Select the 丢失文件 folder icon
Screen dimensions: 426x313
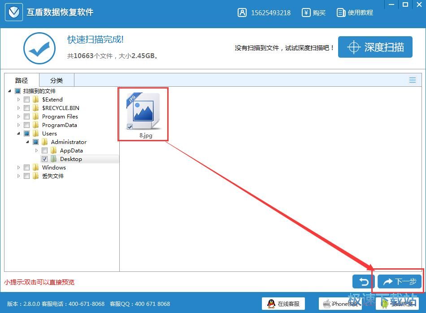(35, 176)
